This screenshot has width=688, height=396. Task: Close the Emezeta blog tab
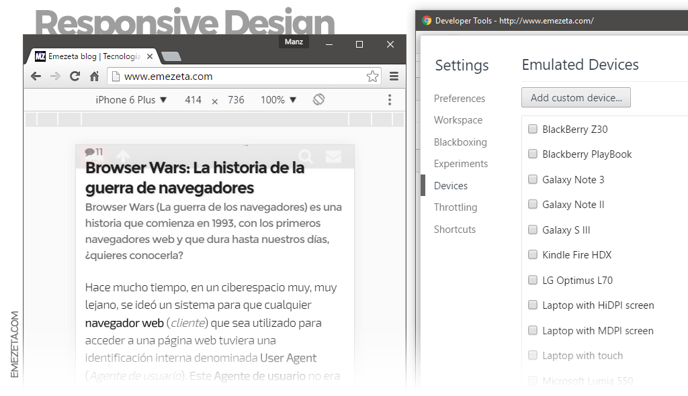[150, 56]
